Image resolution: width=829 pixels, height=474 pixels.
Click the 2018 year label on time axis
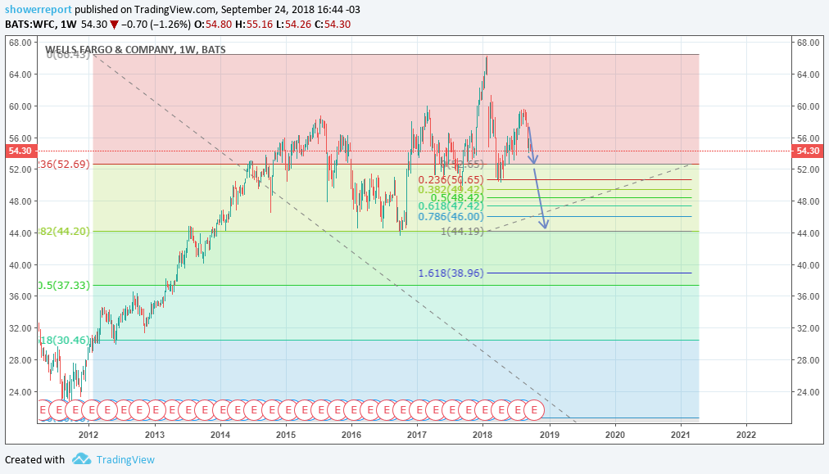[482, 435]
